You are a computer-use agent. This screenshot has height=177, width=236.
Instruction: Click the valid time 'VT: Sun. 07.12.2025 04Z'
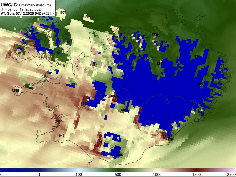pos(21,13)
